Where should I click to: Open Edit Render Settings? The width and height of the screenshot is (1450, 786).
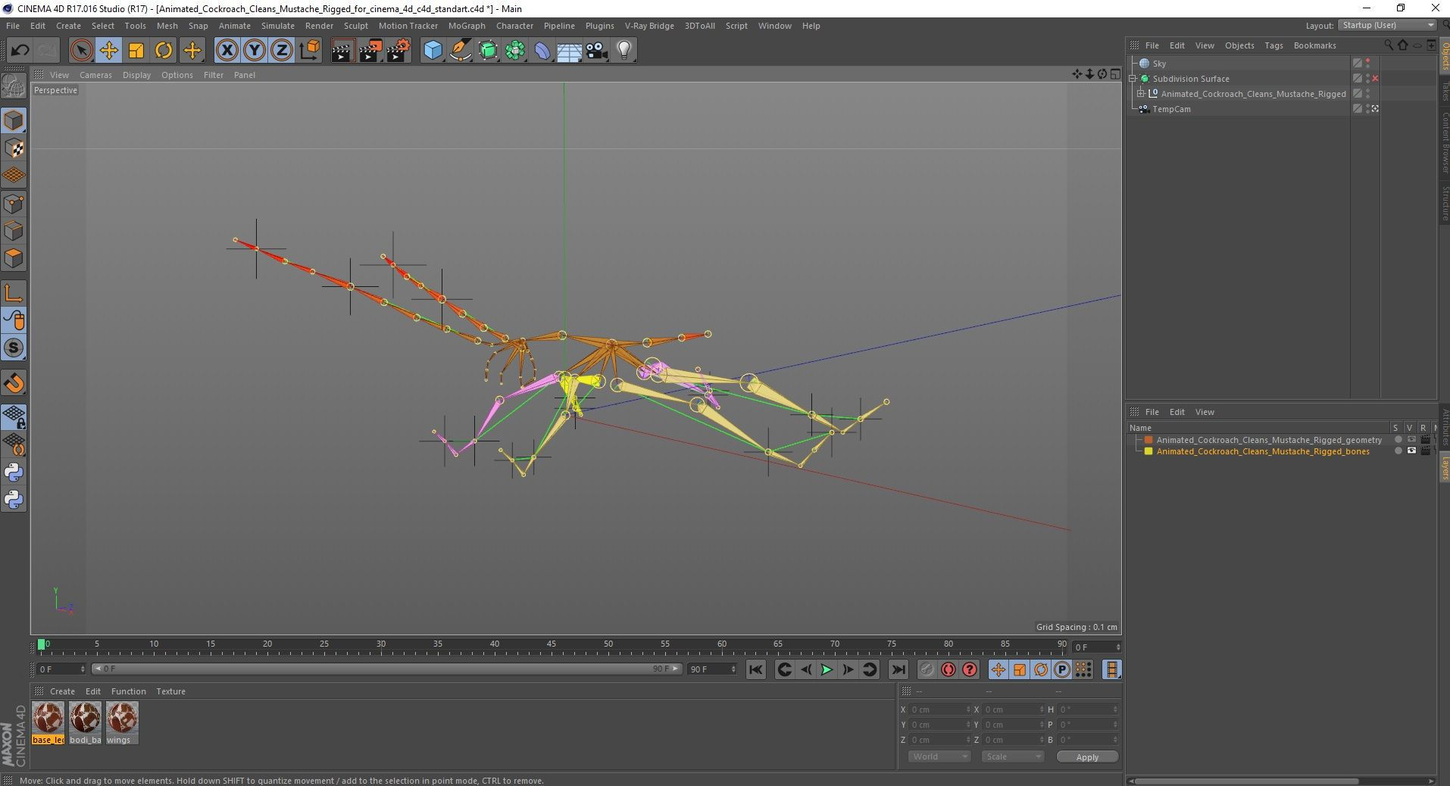pos(398,51)
